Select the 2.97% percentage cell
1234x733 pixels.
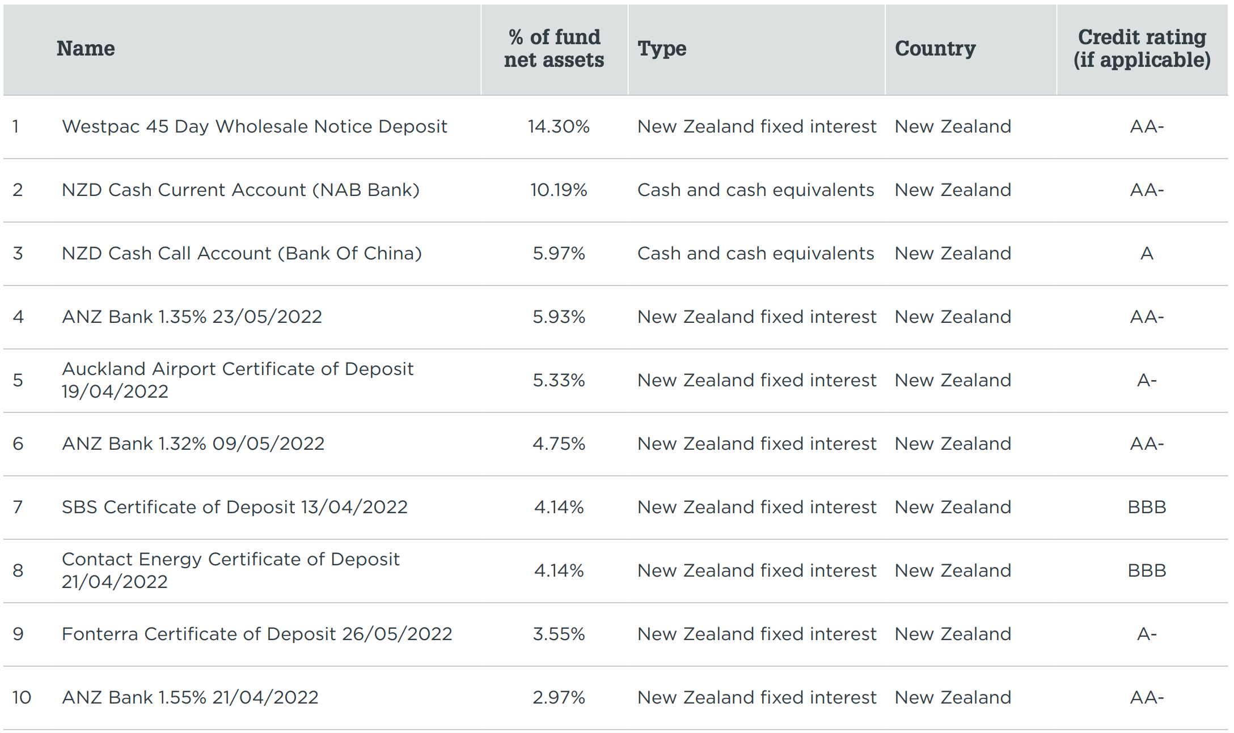pyautogui.click(x=559, y=697)
